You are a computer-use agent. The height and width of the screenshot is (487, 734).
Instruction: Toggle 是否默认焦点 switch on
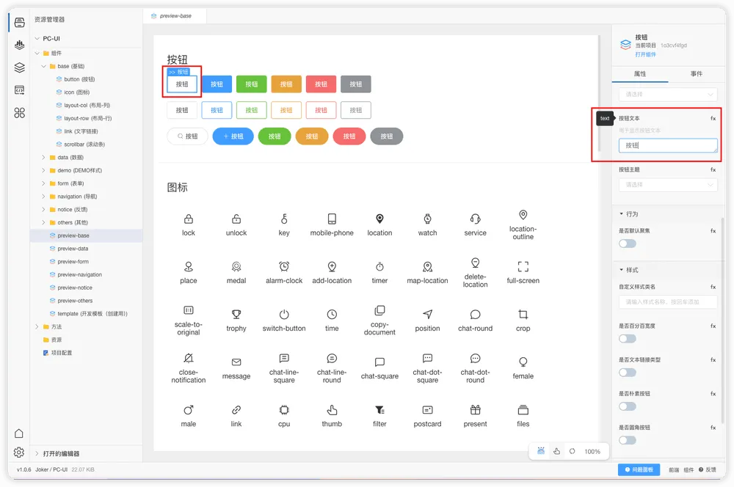(x=628, y=243)
